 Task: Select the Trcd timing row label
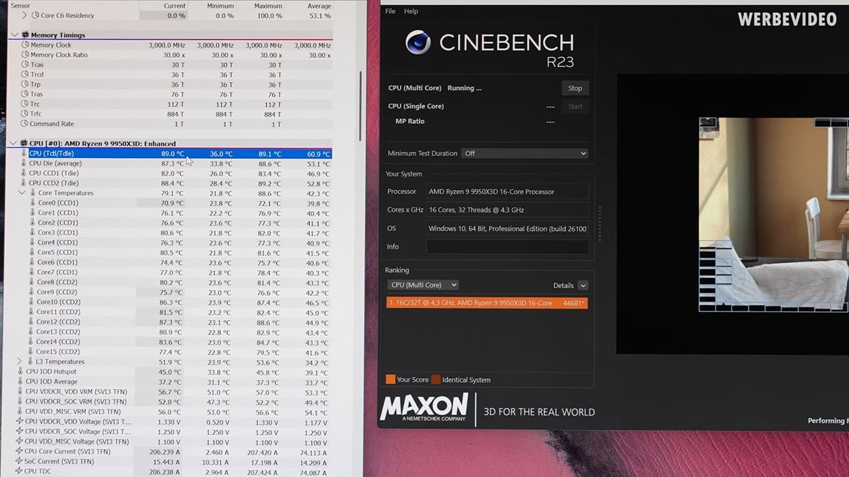37,74
